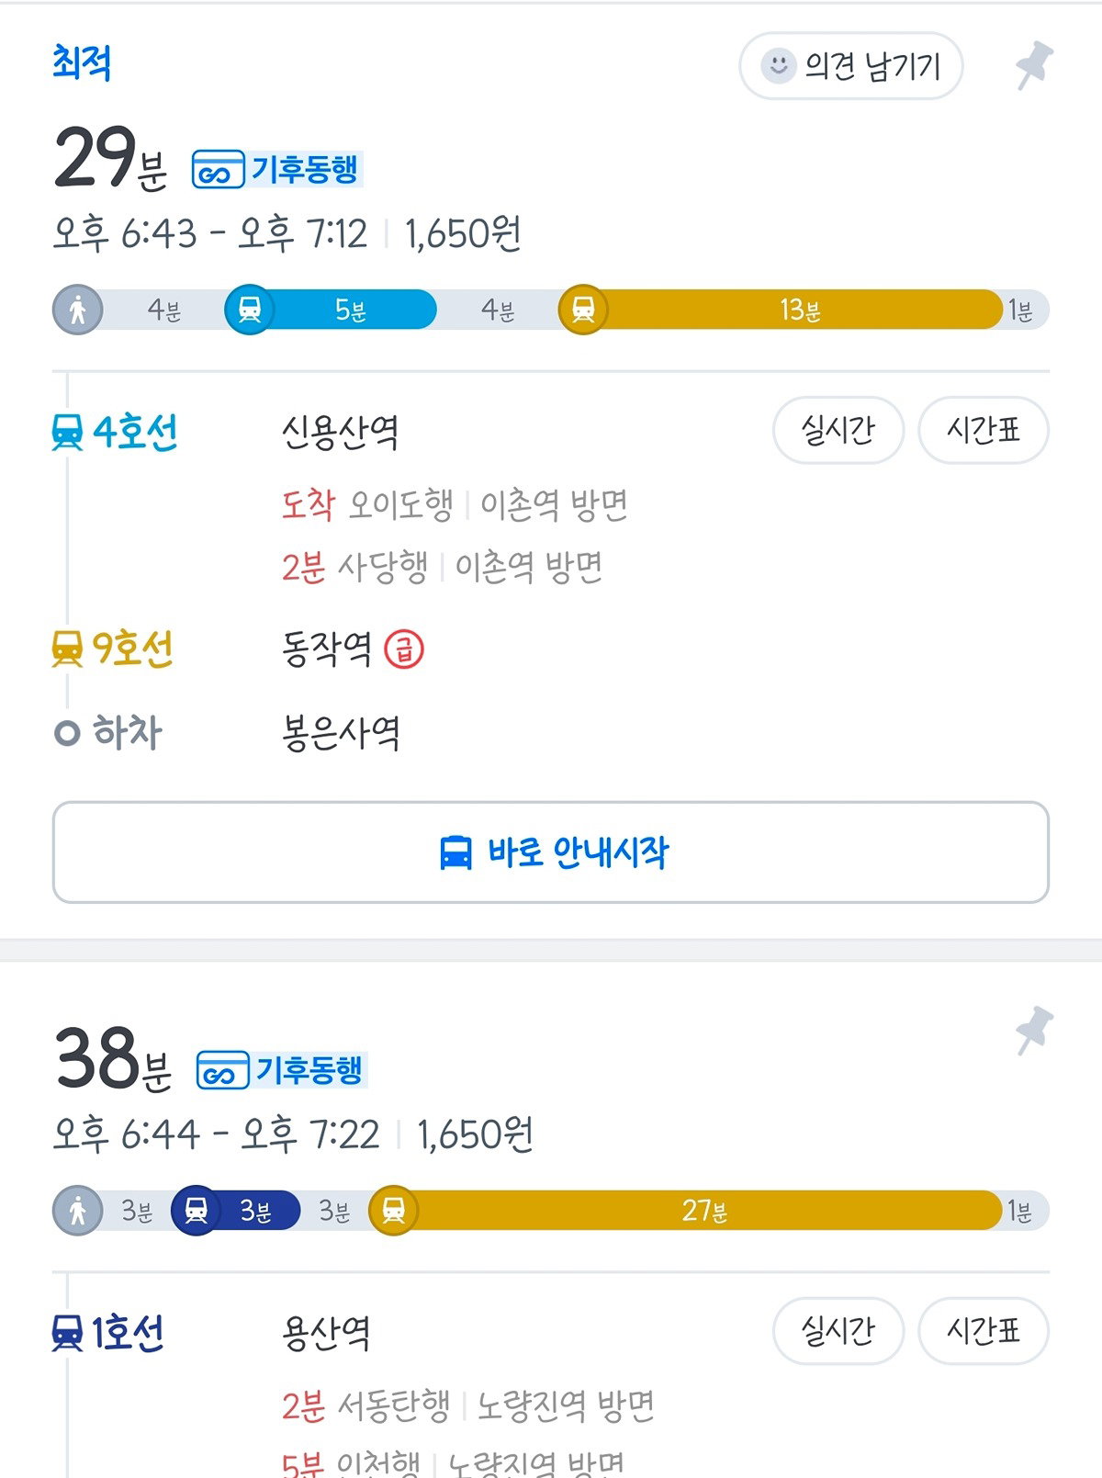Open the 4호선 line label

pyautogui.click(x=115, y=432)
